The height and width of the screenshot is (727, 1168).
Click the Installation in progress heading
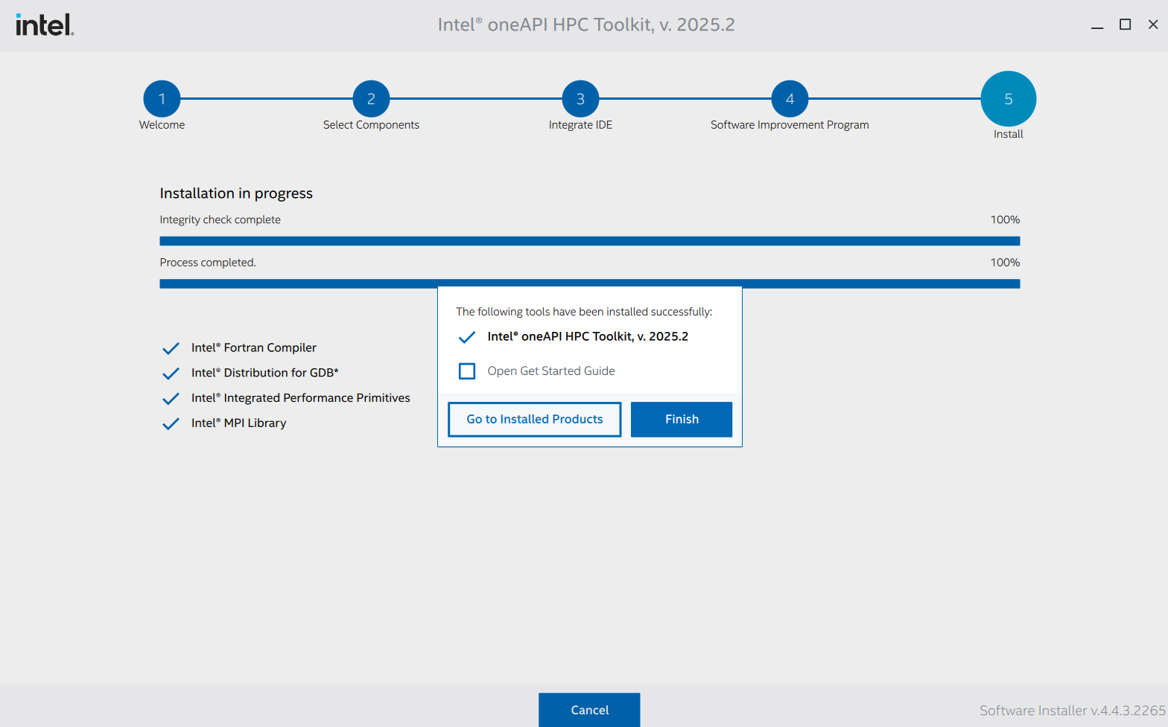(x=236, y=193)
